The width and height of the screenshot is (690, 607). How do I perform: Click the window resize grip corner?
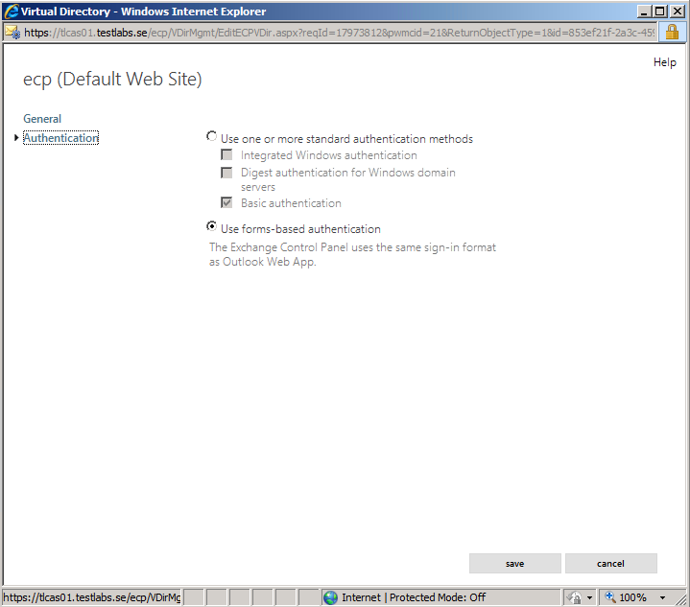pos(682,599)
